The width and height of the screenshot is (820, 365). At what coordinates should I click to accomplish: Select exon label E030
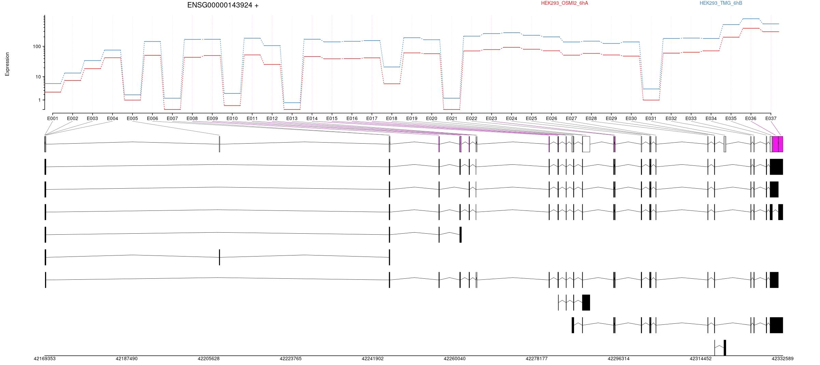pos(631,118)
